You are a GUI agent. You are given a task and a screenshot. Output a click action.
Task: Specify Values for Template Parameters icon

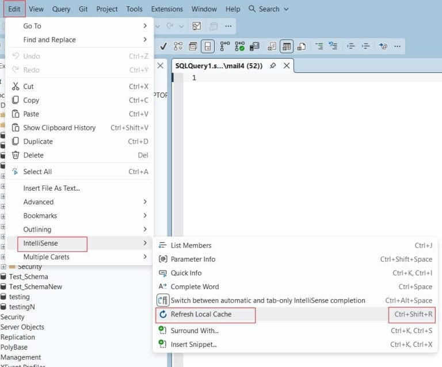click(383, 46)
